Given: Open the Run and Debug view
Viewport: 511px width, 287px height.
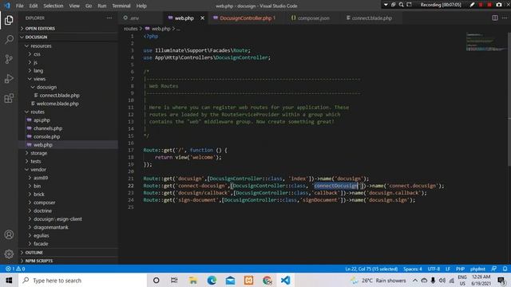Looking at the screenshot, I should 9,78.
